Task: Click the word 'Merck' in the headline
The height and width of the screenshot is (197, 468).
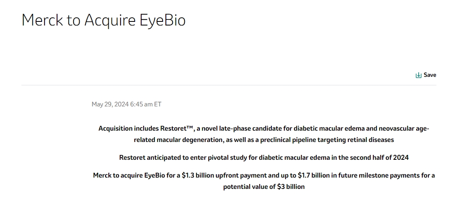Action: (x=42, y=20)
